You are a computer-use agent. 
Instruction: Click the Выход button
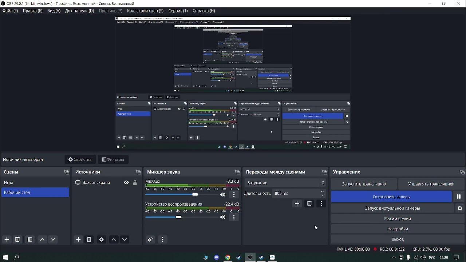tap(398, 239)
